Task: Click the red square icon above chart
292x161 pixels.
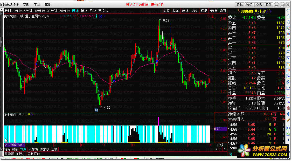Action: tap(212, 16)
